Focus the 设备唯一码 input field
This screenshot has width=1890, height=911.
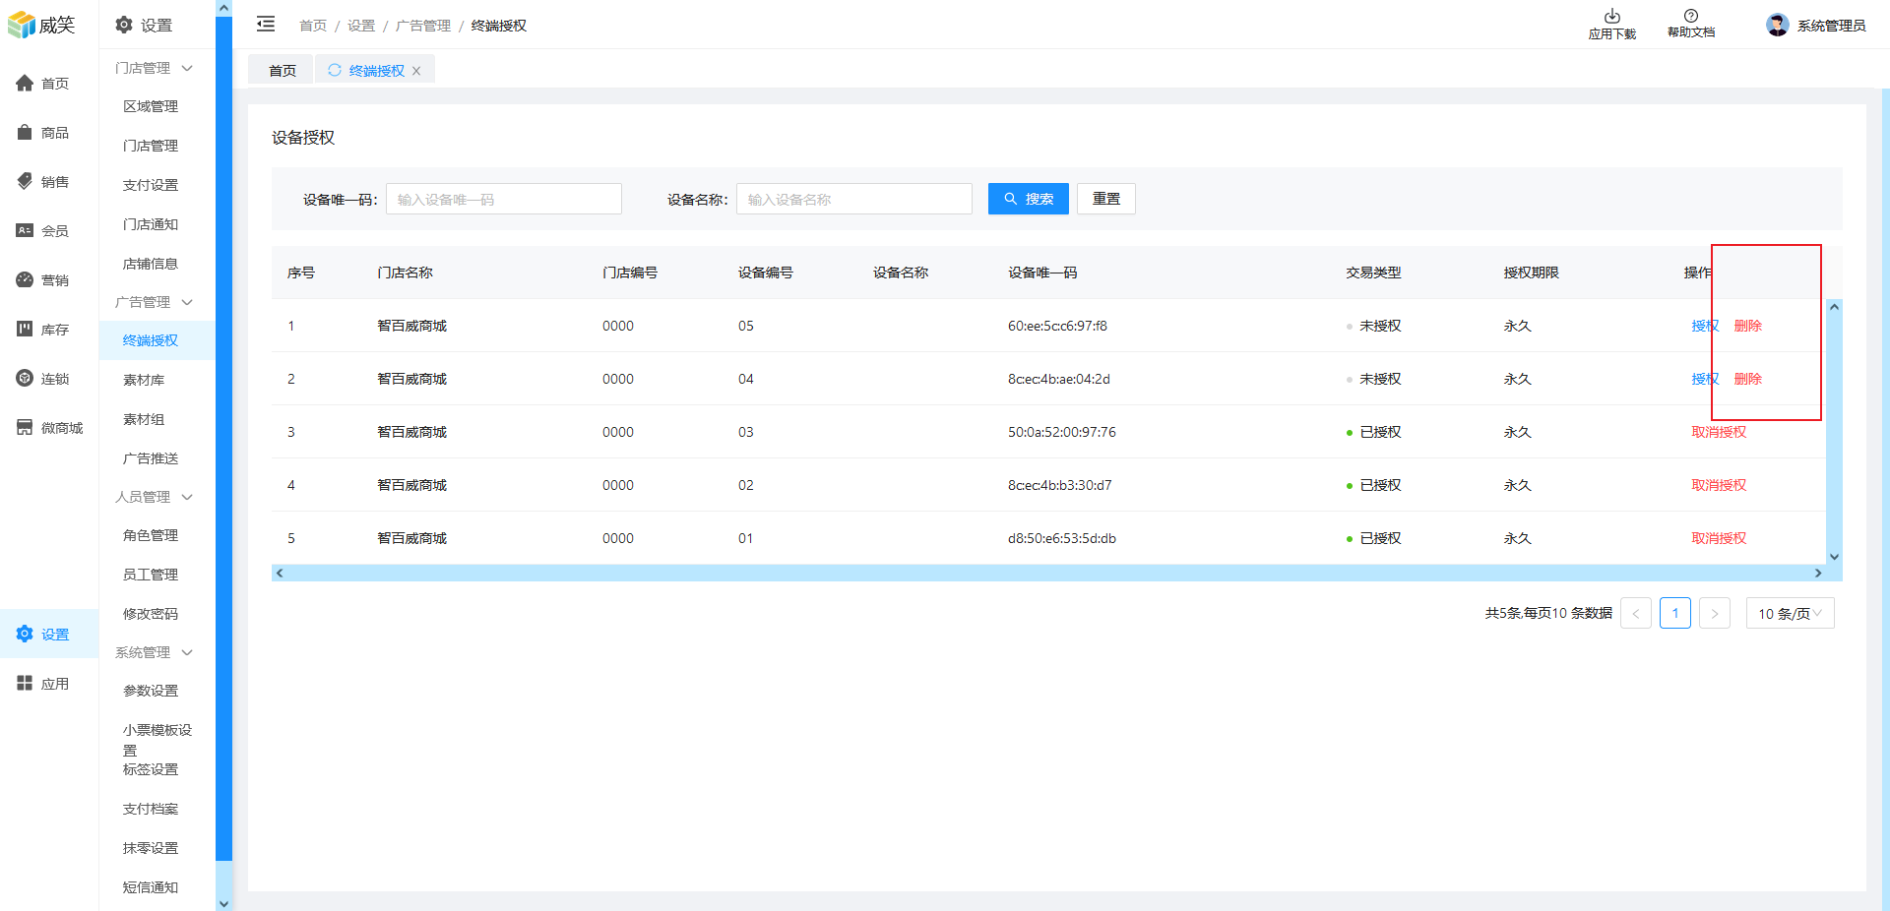pos(503,199)
